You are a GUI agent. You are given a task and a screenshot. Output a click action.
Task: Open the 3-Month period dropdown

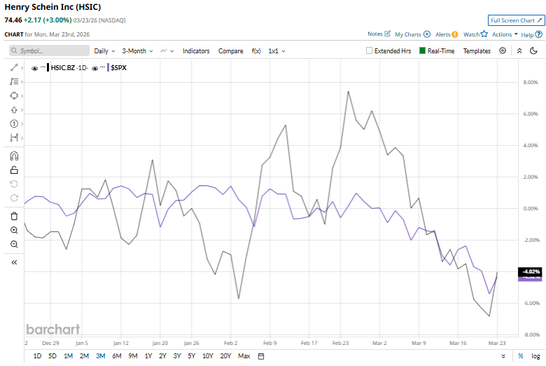[x=137, y=51]
